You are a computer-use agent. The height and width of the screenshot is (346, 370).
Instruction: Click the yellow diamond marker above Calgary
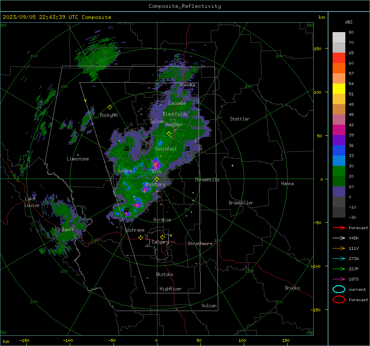coord(162,237)
